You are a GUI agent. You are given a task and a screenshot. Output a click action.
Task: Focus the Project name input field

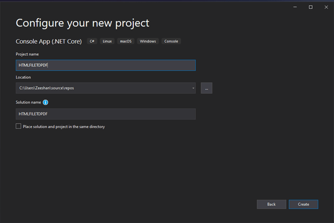pos(106,65)
